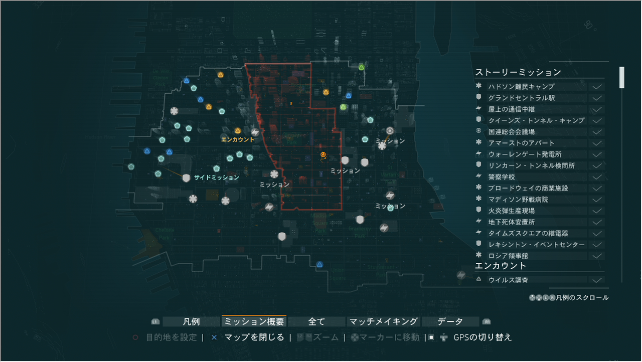Click the エンカウント heading in the legend

(x=501, y=266)
